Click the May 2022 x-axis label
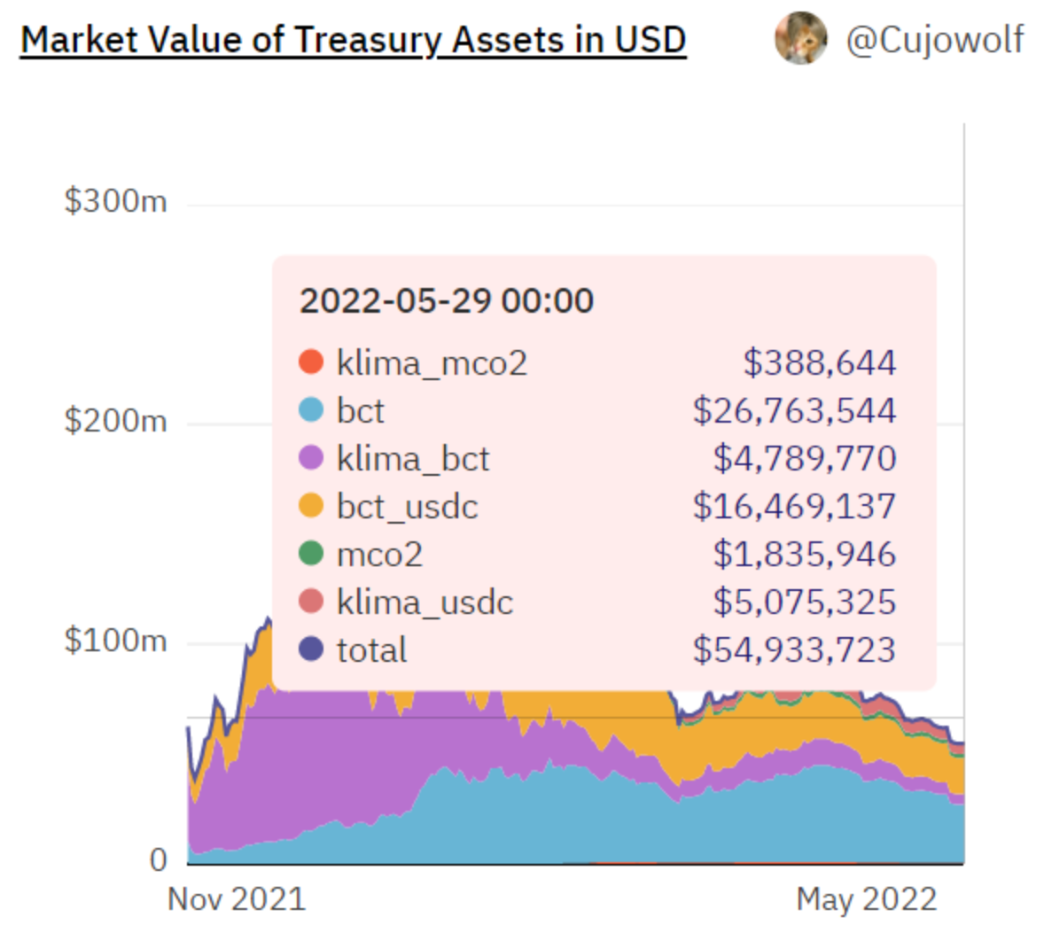This screenshot has width=1044, height=925. coord(866,899)
